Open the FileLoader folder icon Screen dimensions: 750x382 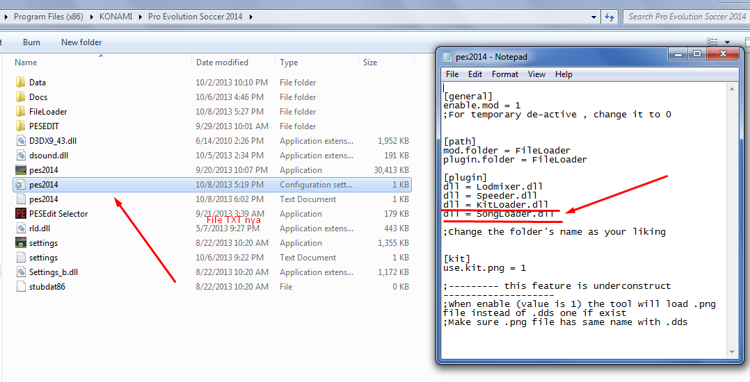[x=21, y=111]
